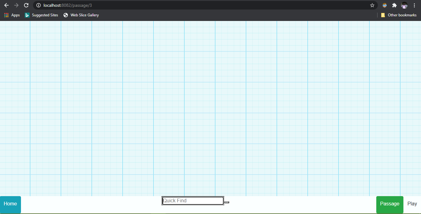The height and width of the screenshot is (214, 421).
Task: Focus the Quick Find search field
Action: click(192, 201)
